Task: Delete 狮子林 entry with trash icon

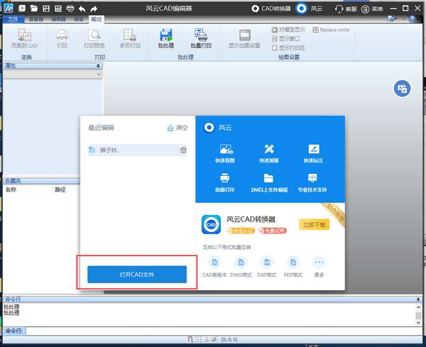Action: (183, 150)
